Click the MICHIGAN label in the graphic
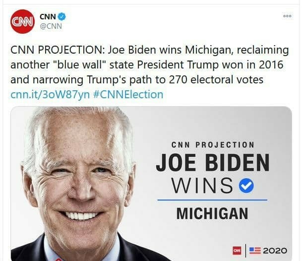Screen dimensions: 303x261 pyautogui.click(x=212, y=213)
